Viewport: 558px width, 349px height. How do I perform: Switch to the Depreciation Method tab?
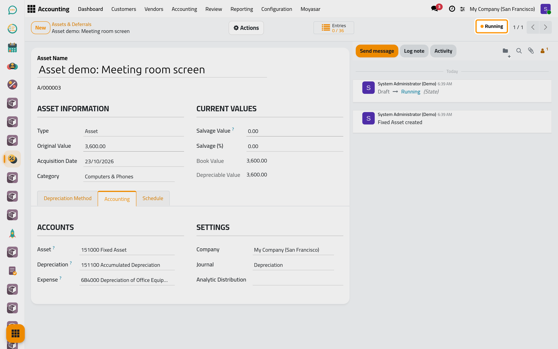(67, 198)
